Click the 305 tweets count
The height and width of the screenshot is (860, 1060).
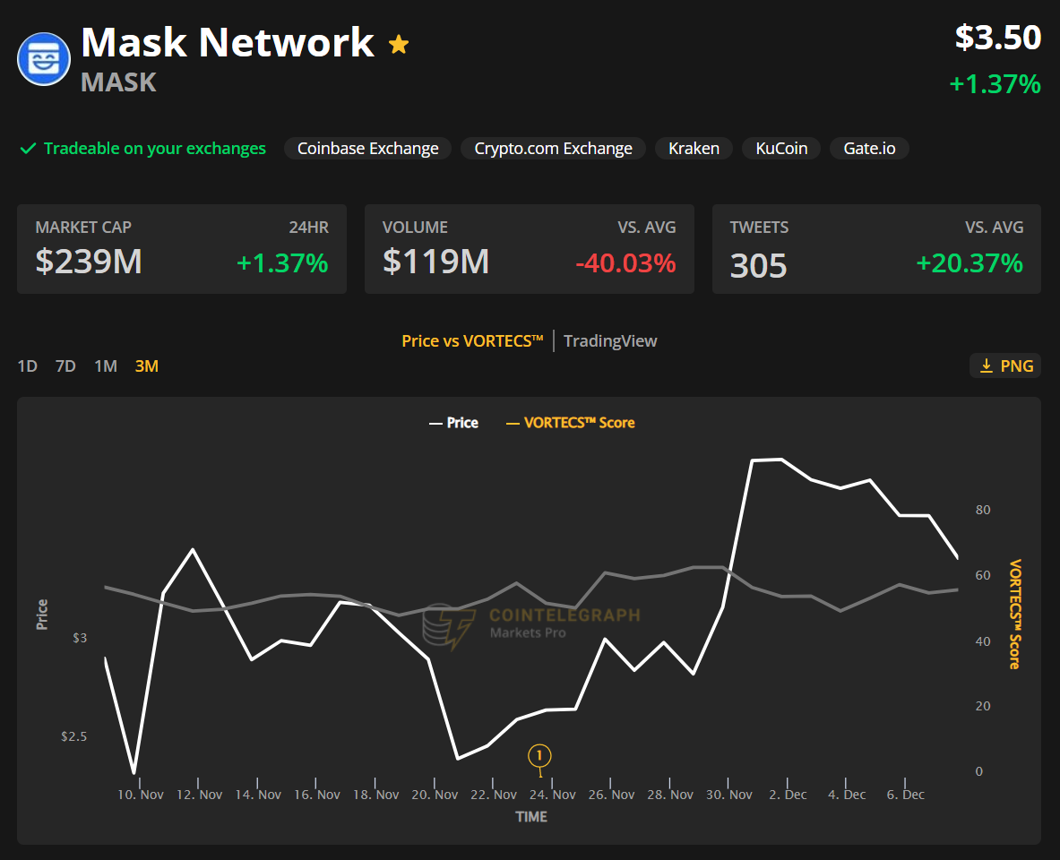coord(759,266)
